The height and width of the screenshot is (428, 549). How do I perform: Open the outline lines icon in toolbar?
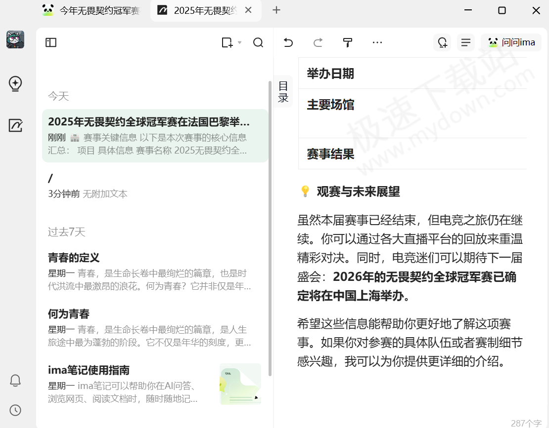point(465,43)
